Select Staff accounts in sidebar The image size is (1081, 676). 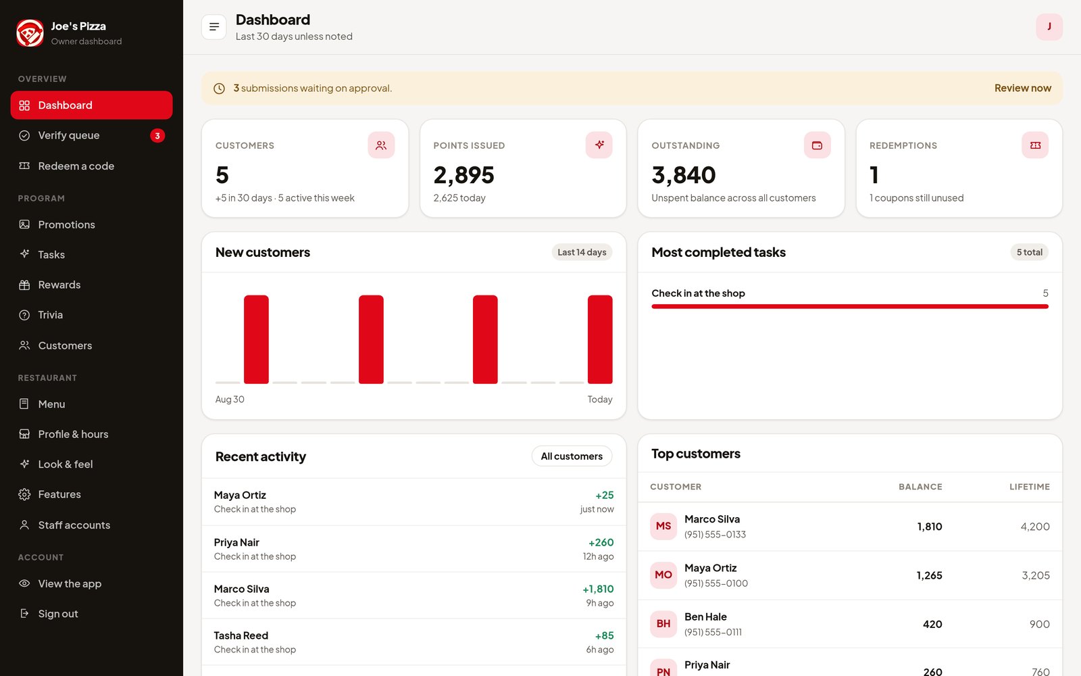[x=91, y=525]
